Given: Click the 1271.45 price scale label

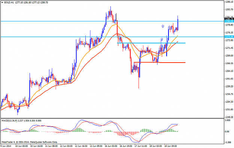Looking at the screenshot, I should tap(229, 48).
